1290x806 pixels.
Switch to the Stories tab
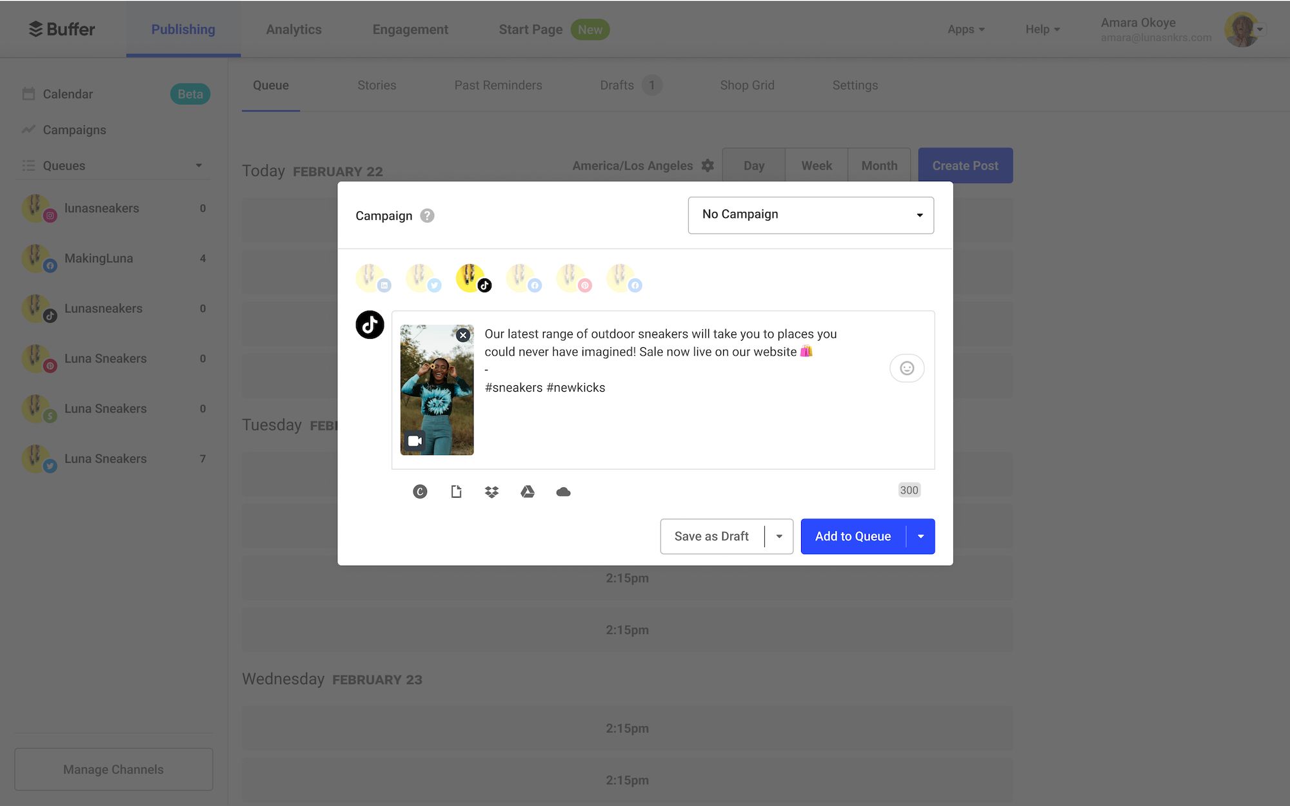[377, 84]
